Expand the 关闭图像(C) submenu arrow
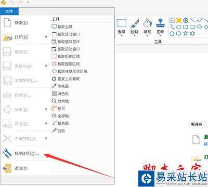The height and width of the screenshot is (187, 208). click(46, 138)
